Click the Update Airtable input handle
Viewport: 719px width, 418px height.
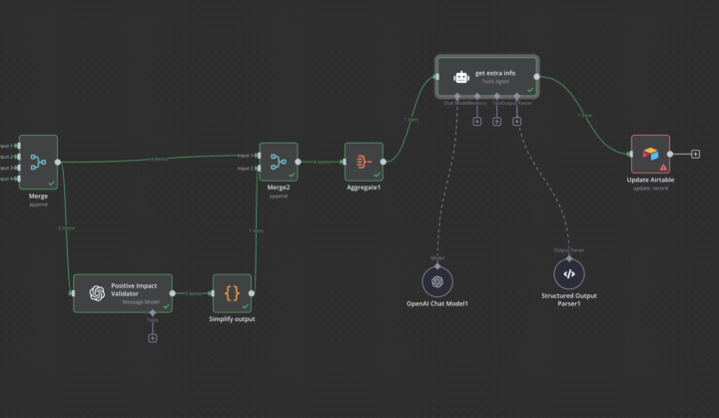(x=631, y=154)
